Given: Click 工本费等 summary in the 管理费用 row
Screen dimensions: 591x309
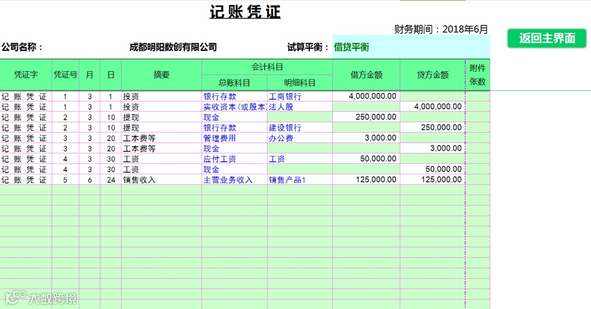Looking at the screenshot, I should point(161,138).
